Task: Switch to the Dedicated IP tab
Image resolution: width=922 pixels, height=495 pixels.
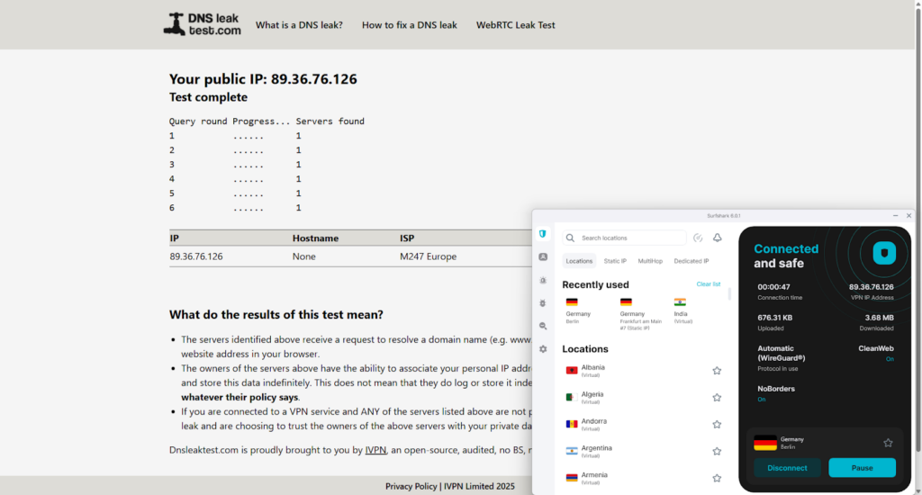Action: click(x=691, y=261)
